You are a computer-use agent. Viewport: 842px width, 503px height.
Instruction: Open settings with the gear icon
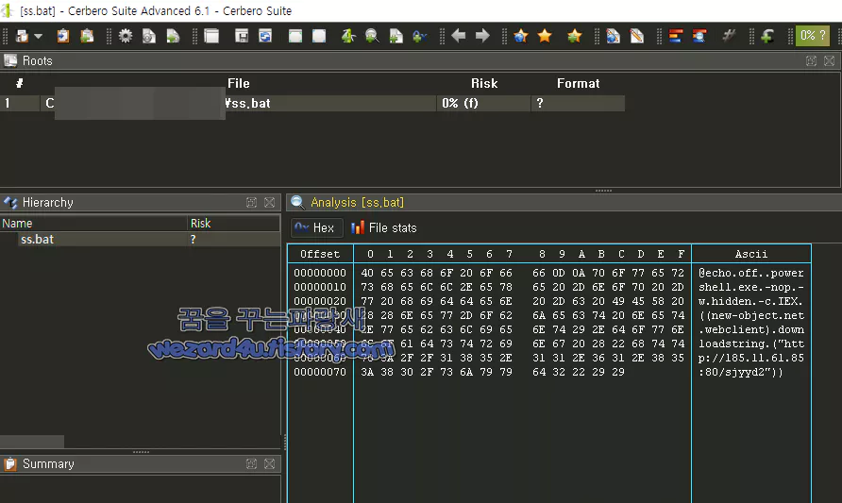point(126,36)
